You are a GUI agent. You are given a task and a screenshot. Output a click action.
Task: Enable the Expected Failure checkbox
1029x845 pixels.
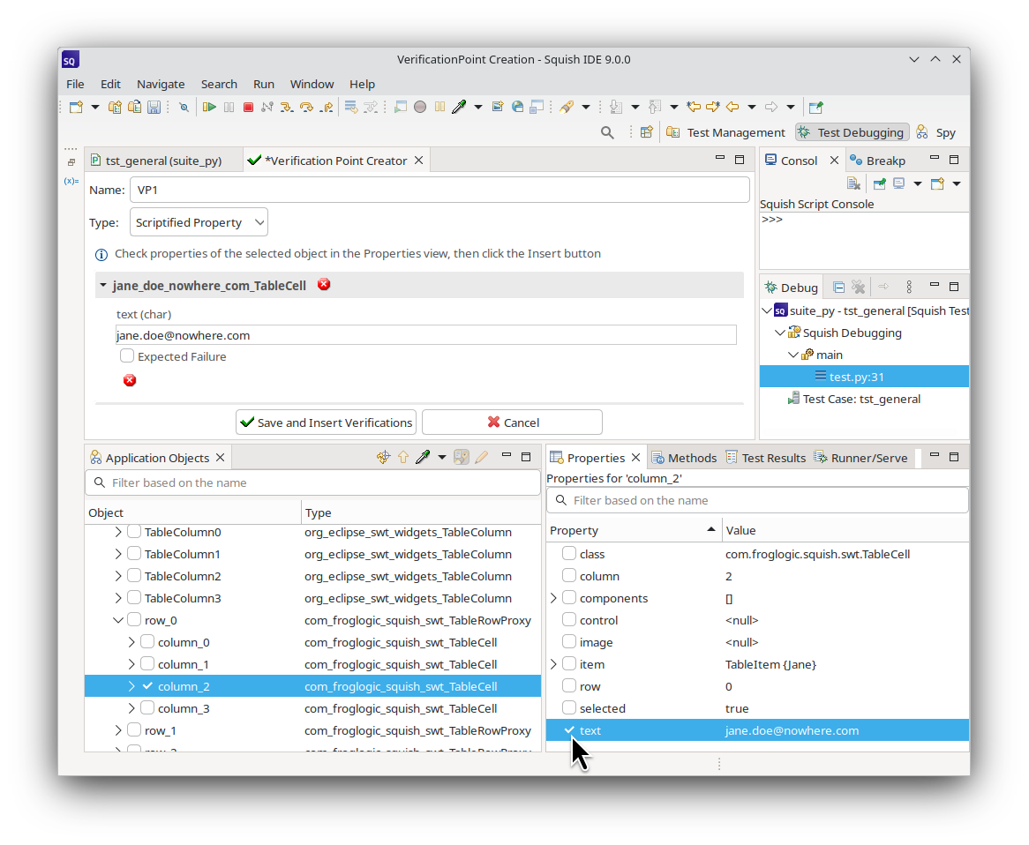[x=127, y=356]
